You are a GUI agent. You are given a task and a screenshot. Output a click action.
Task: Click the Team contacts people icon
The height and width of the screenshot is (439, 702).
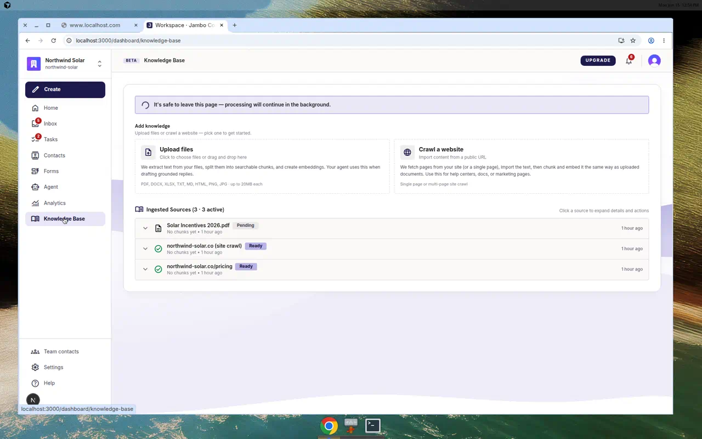(35, 352)
